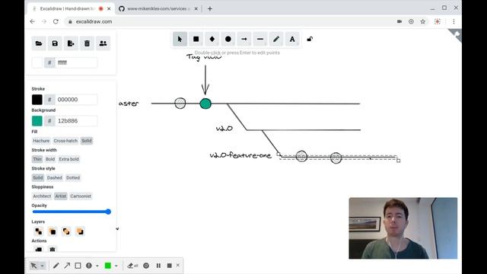Screen dimensions: 487x274
Task: Select the Selection arrow tool in top toolbar
Action: point(180,39)
